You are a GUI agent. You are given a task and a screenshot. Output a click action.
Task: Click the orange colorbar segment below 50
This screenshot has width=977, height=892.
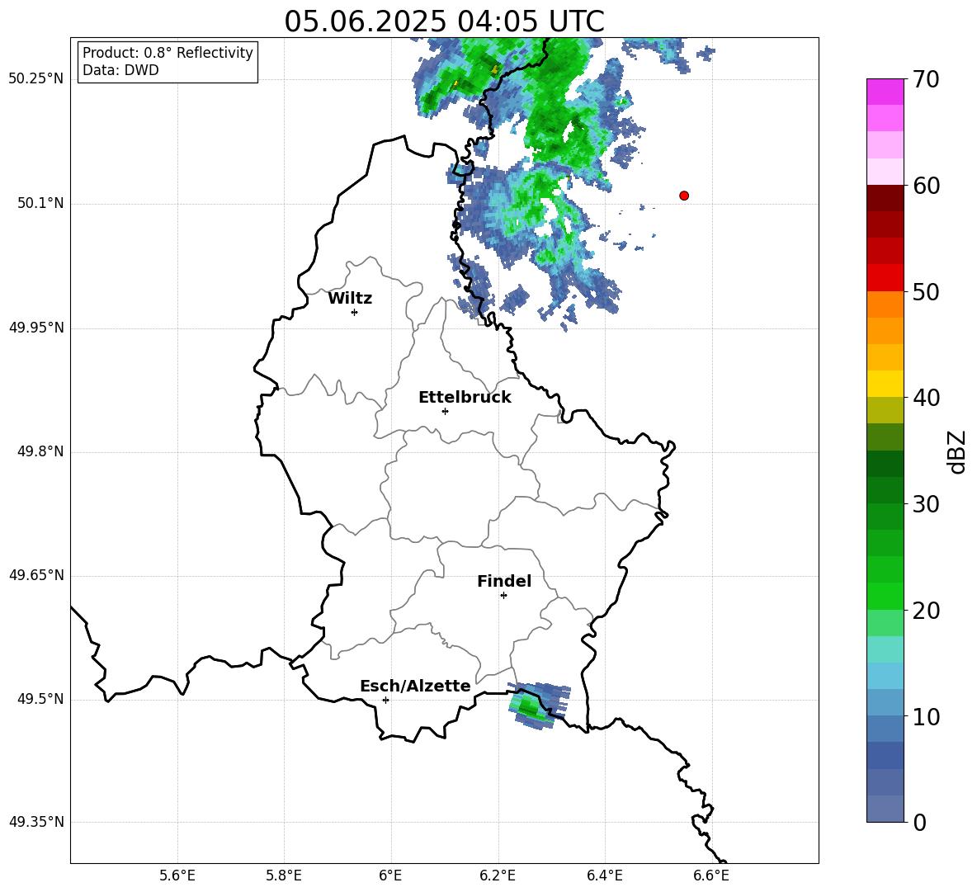click(x=885, y=304)
